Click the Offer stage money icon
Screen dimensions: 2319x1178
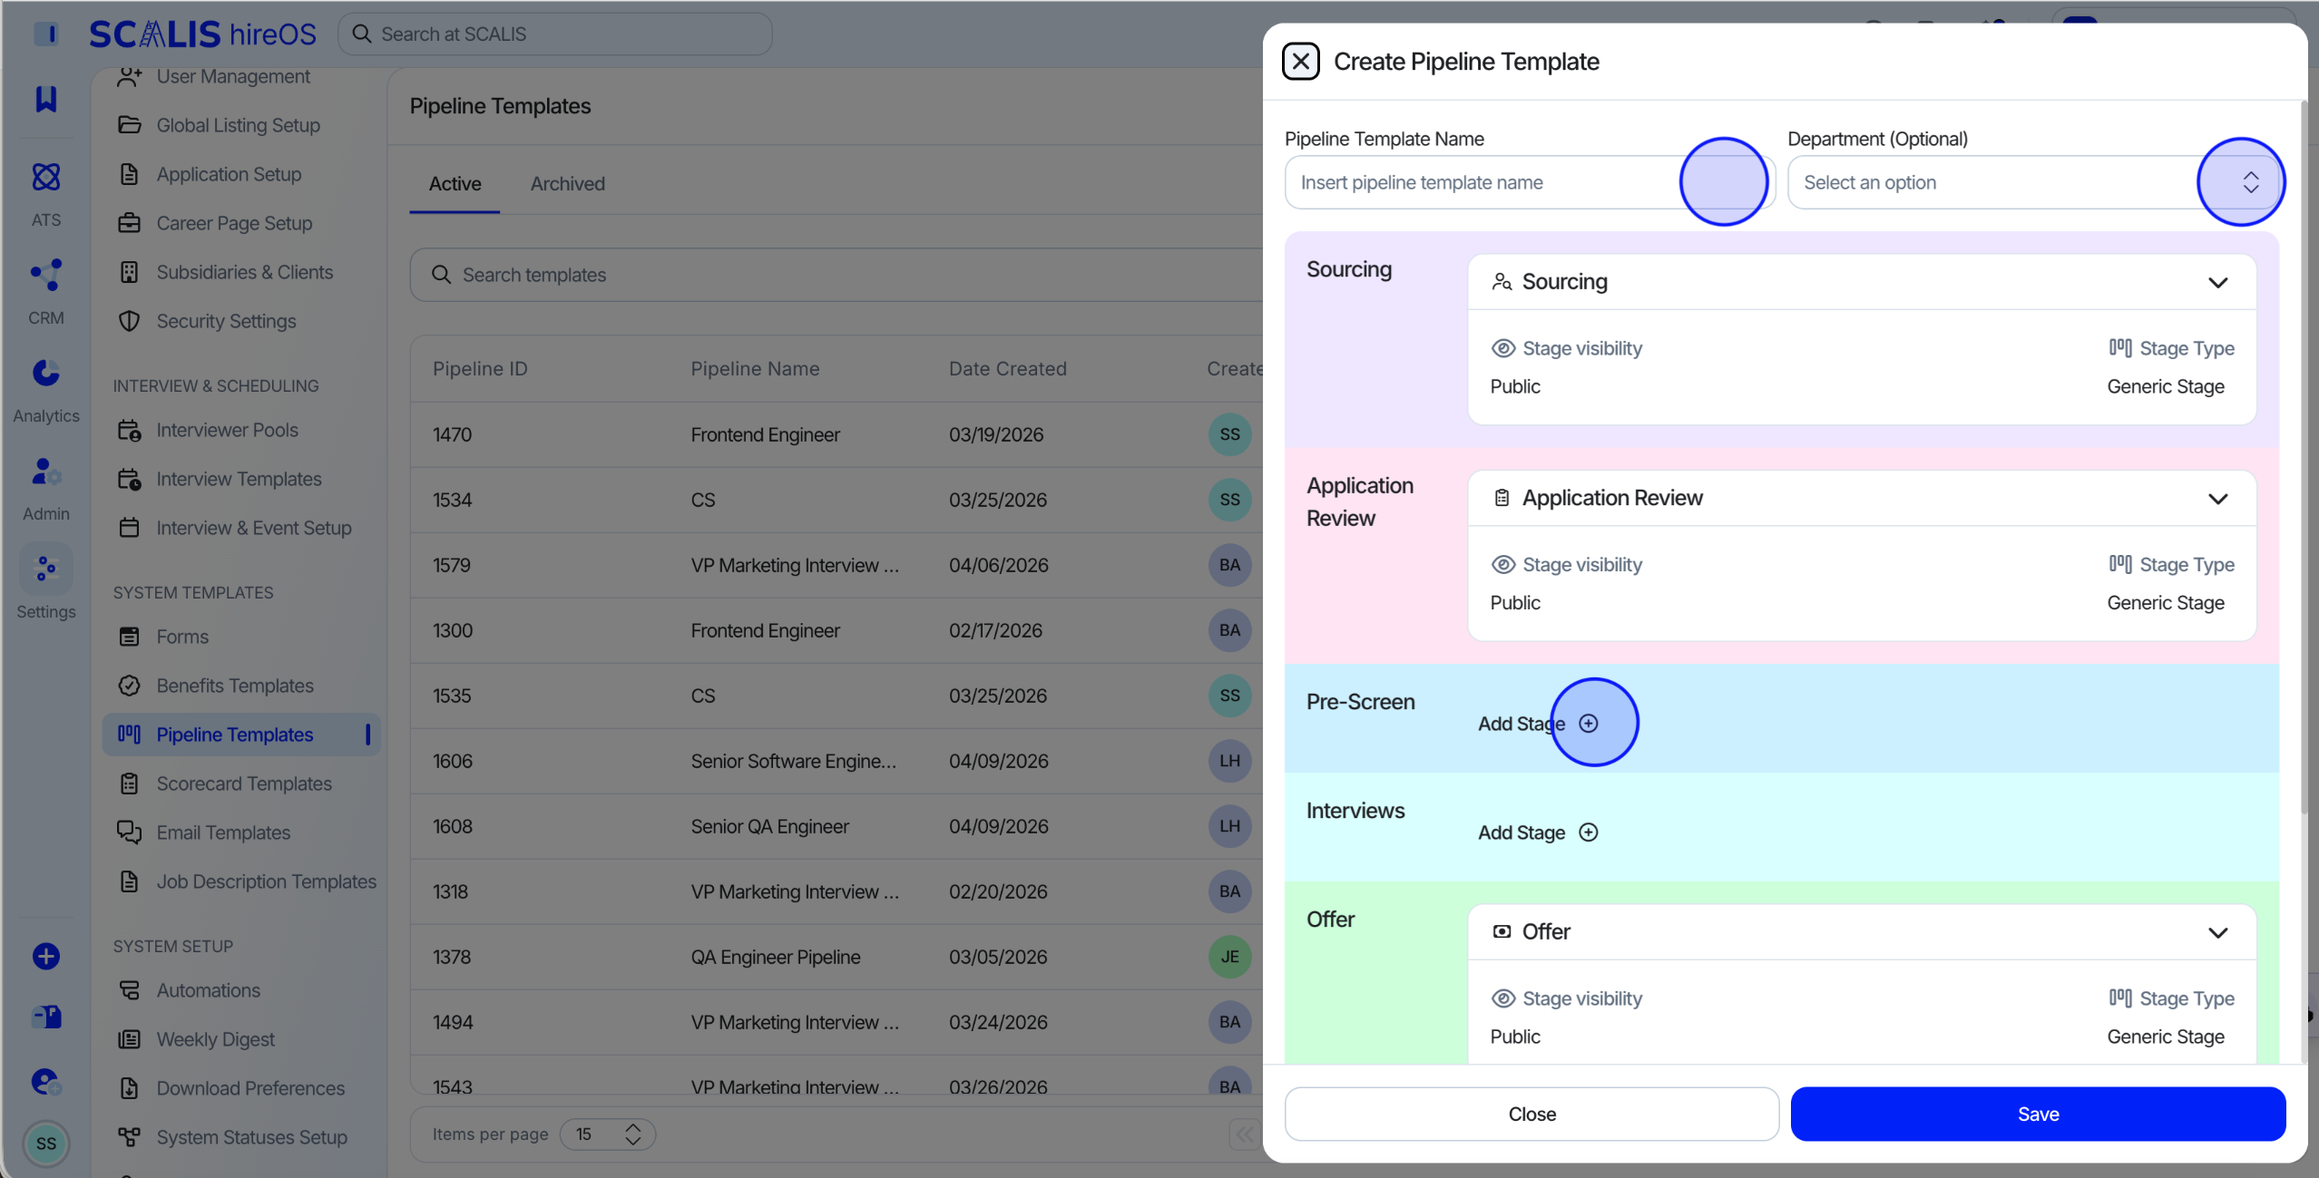point(1502,931)
